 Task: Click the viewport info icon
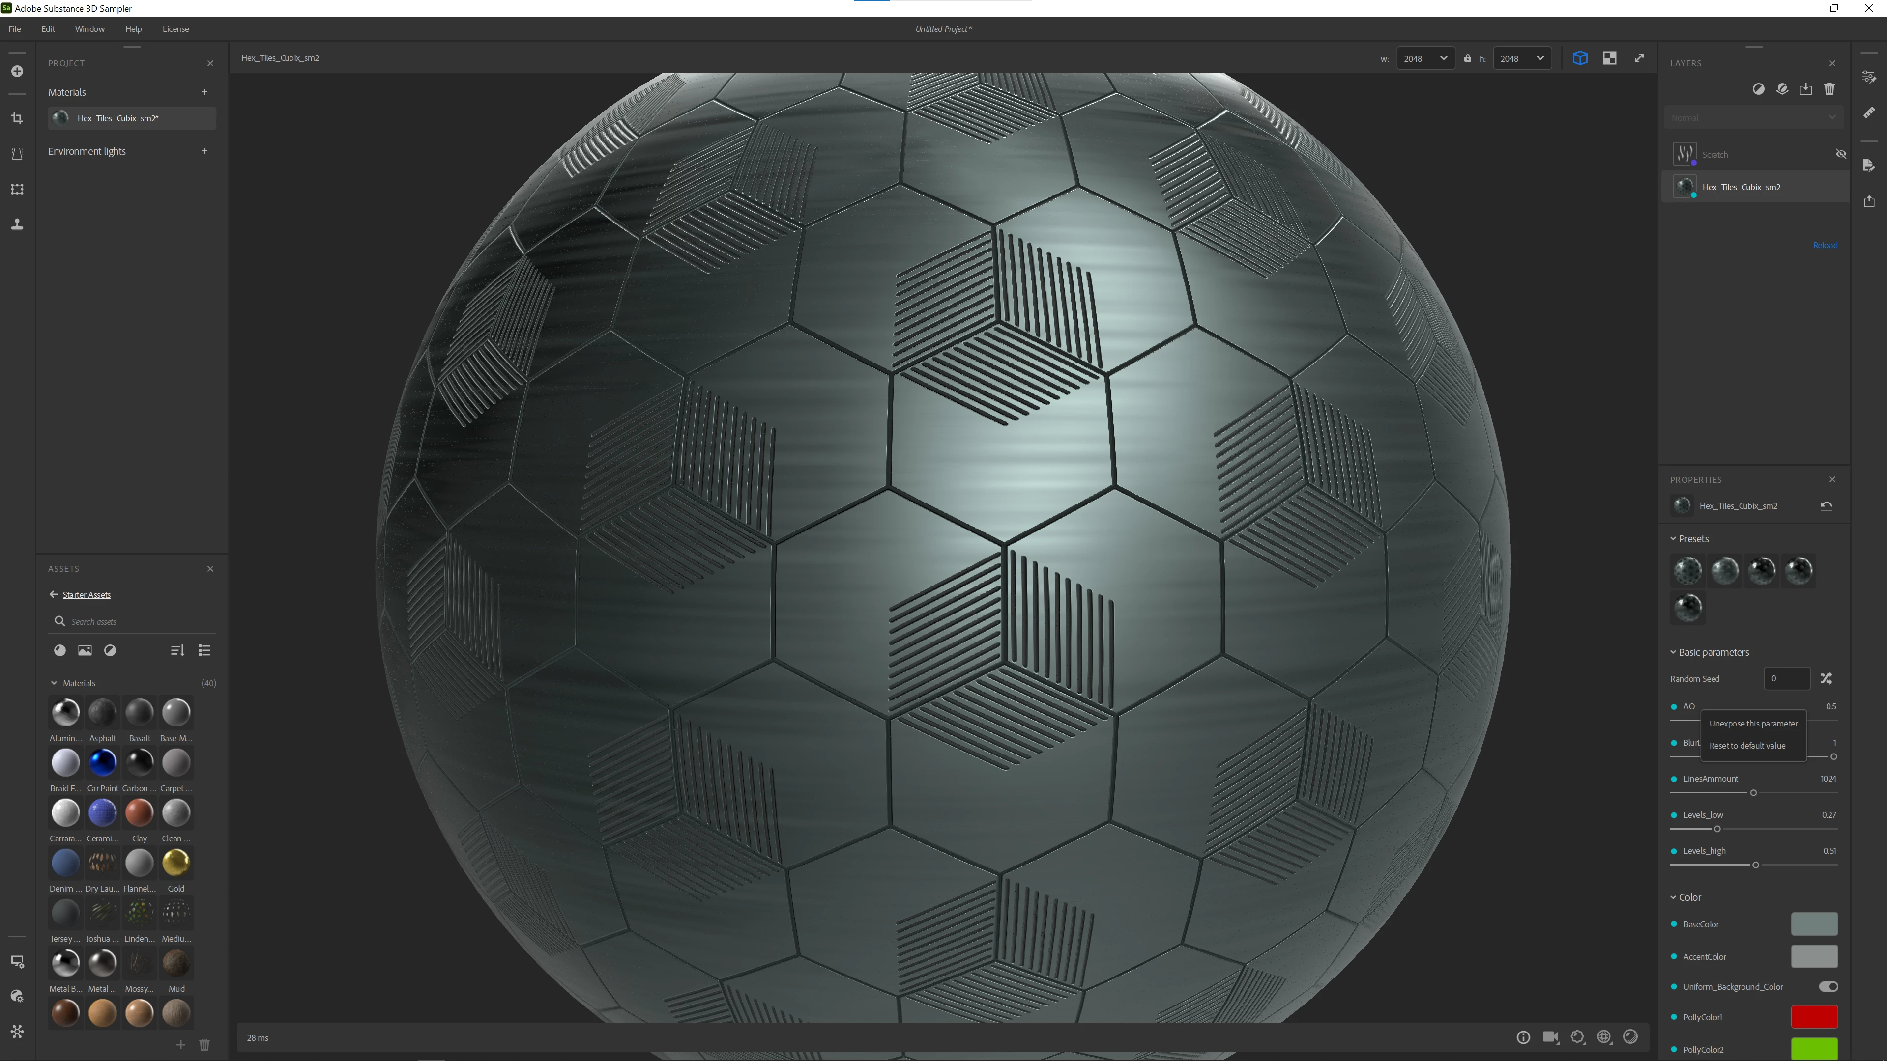[1523, 1037]
